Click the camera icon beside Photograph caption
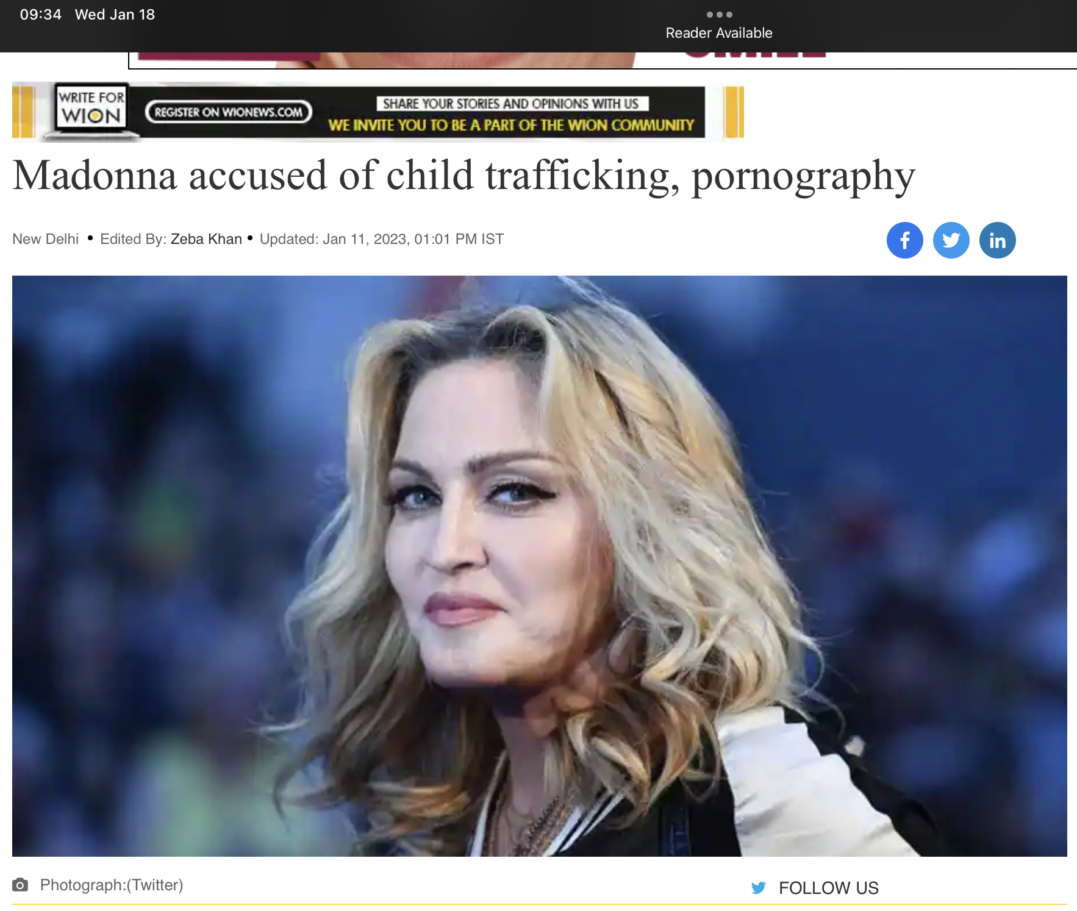This screenshot has height=911, width=1077. coord(20,885)
